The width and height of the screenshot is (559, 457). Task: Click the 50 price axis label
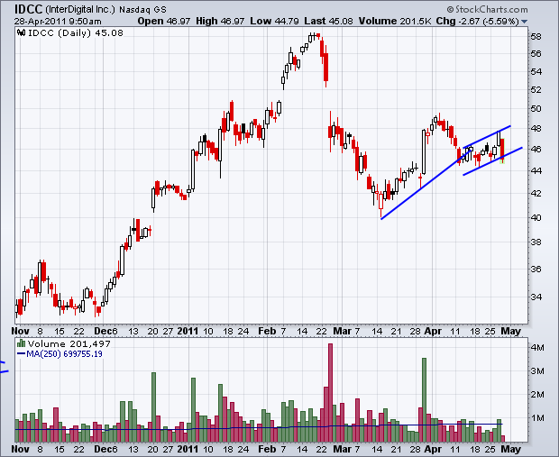[536, 109]
